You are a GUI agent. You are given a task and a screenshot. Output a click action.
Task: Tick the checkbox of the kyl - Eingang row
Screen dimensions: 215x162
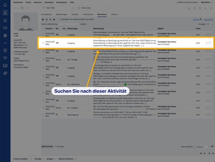210,107
